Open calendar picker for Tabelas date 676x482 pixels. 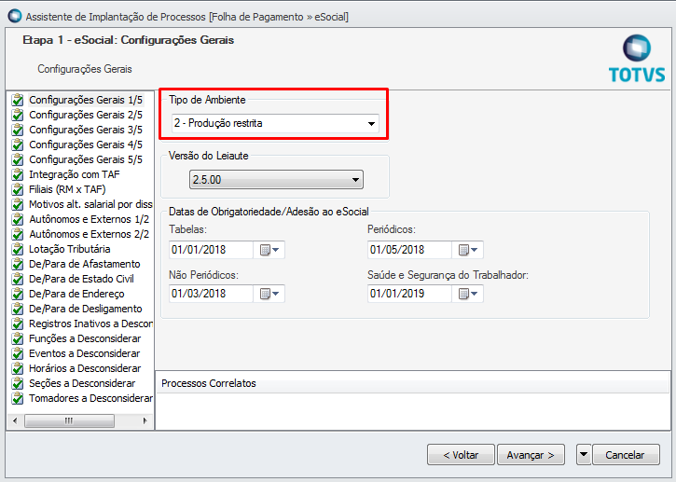tap(269, 250)
